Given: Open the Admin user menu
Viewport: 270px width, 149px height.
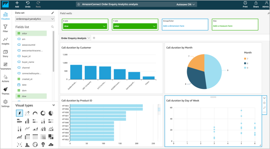Looking at the screenshot, I should tap(266, 4).
